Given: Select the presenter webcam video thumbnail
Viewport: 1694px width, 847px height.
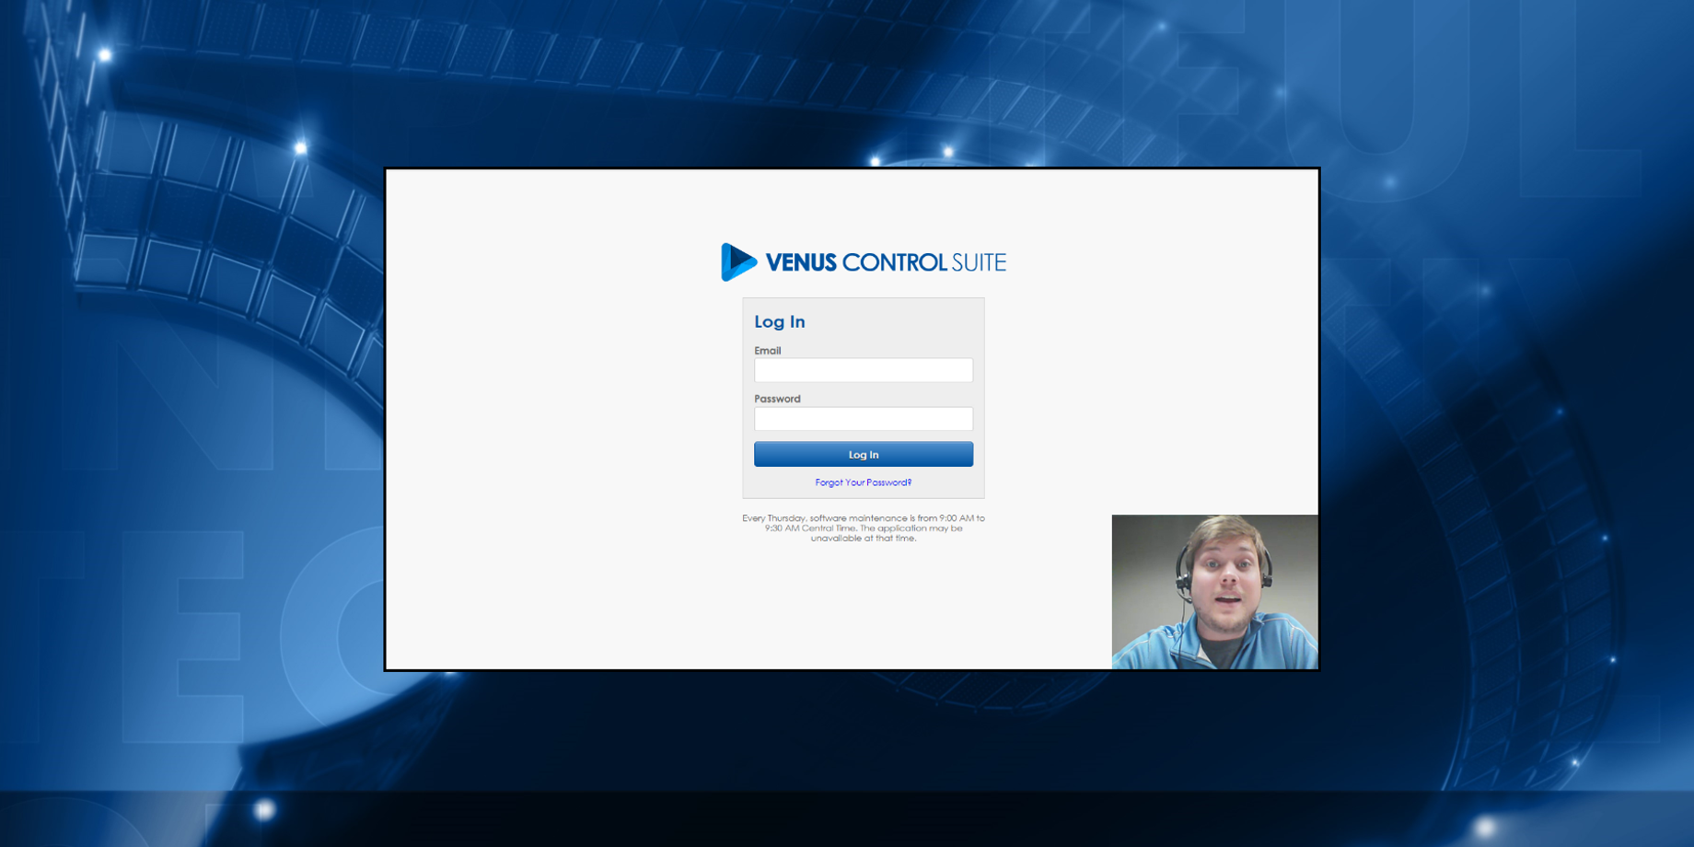Looking at the screenshot, I should [1213, 591].
